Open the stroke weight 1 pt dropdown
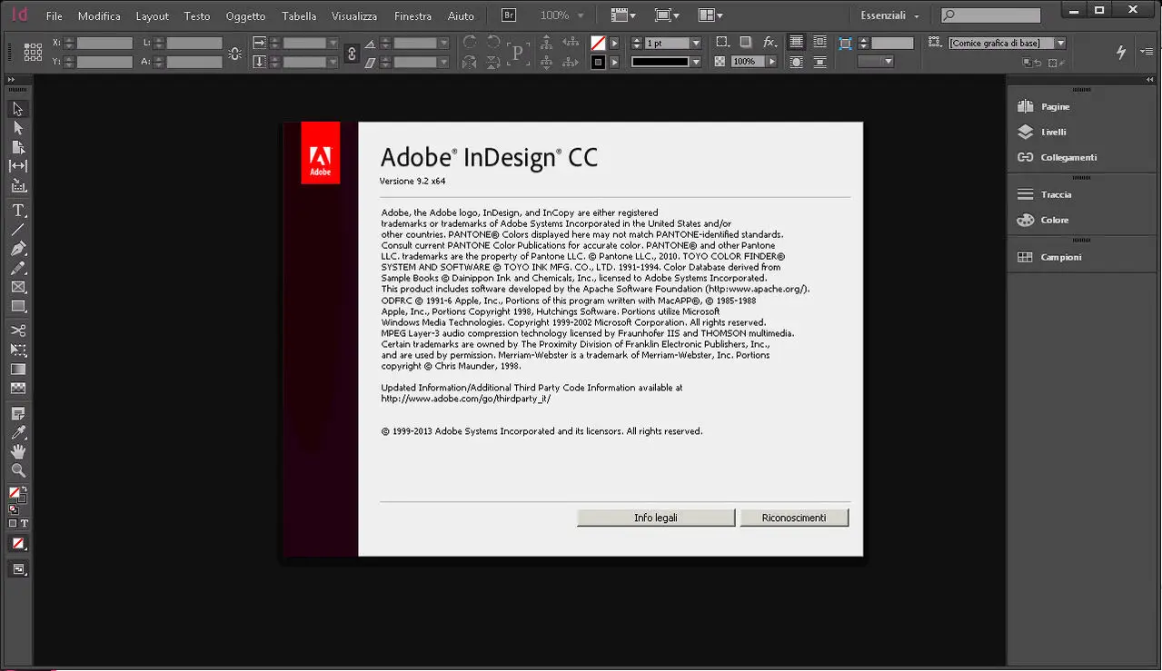The height and width of the screenshot is (671, 1162). [696, 43]
